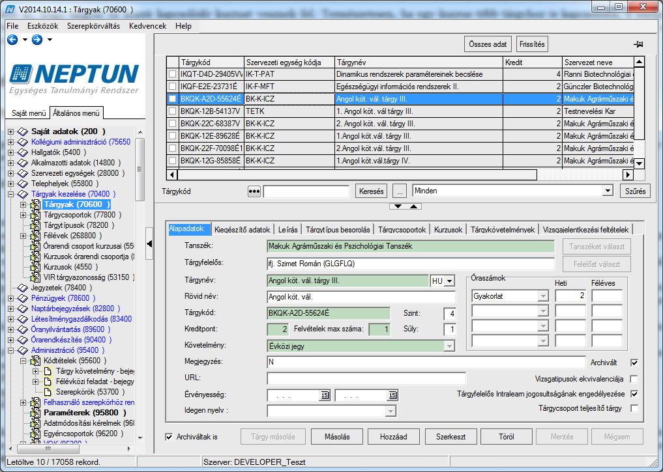Click the Egyéncsoportok (96200) node icon
Screen dimensions: 663x472
35,434
